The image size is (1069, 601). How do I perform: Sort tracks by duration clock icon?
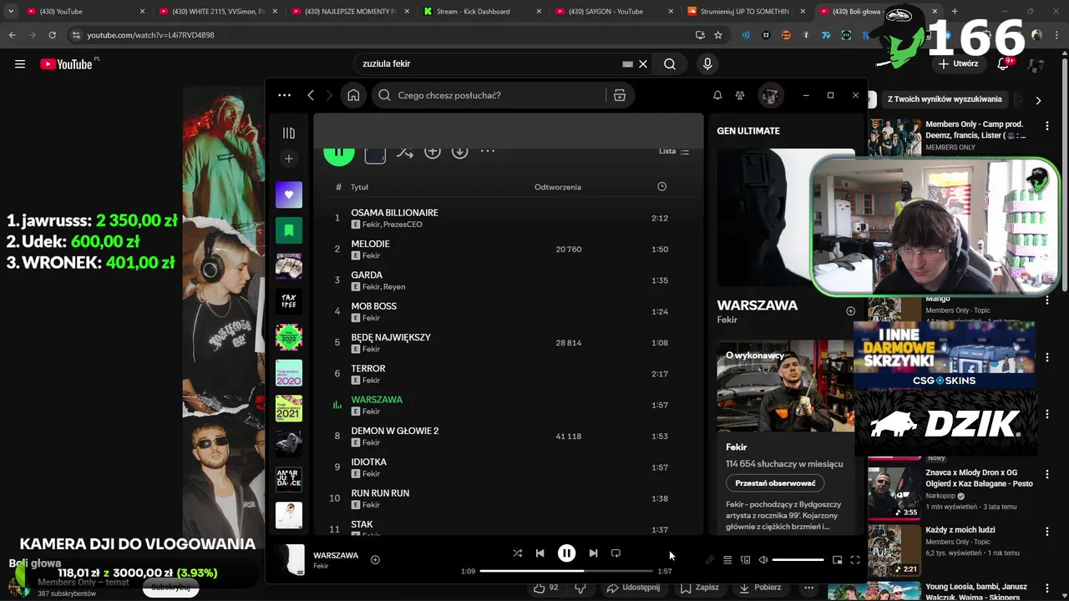tap(661, 186)
